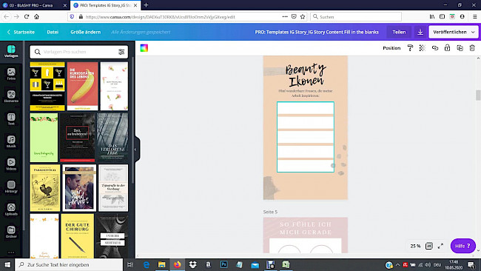
Task: Open the Fotos sidebar section
Action: coord(11,74)
